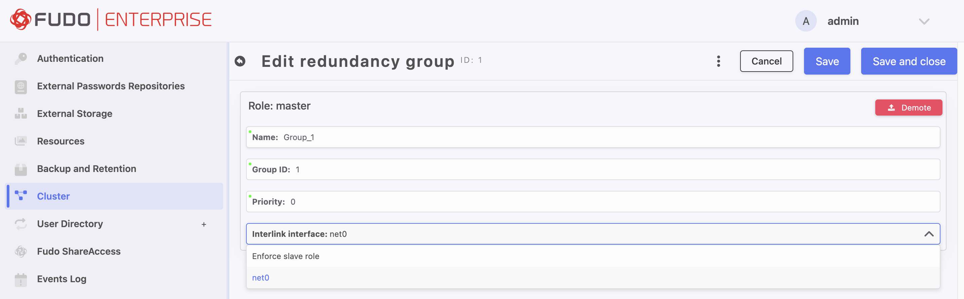The height and width of the screenshot is (299, 964).
Task: Demote the master role node
Action: 908,108
